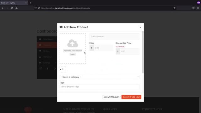Close the Dashboard – My Blog tab

tap(26, 3)
